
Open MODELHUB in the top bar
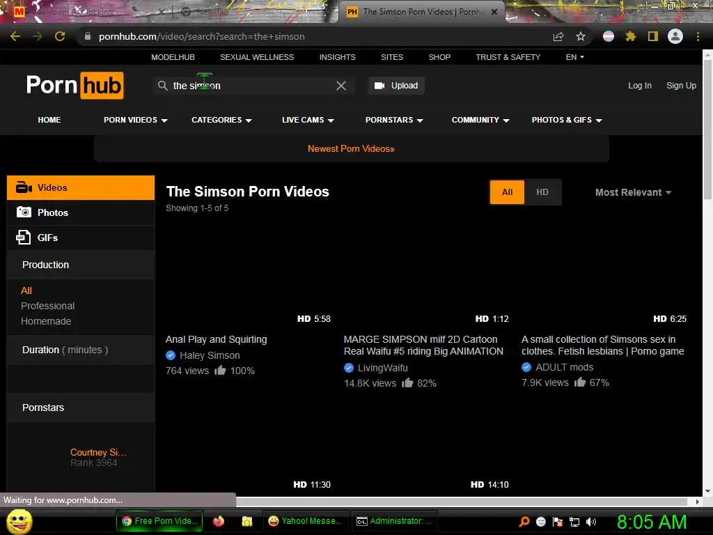(173, 57)
